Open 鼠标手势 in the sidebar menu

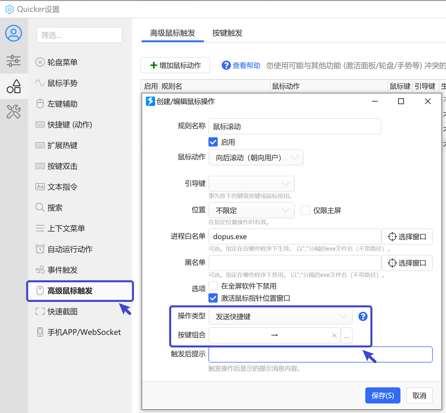[63, 83]
